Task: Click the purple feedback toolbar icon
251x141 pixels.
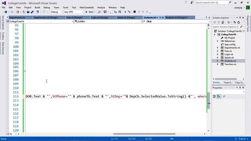Action: [x=105, y=12]
